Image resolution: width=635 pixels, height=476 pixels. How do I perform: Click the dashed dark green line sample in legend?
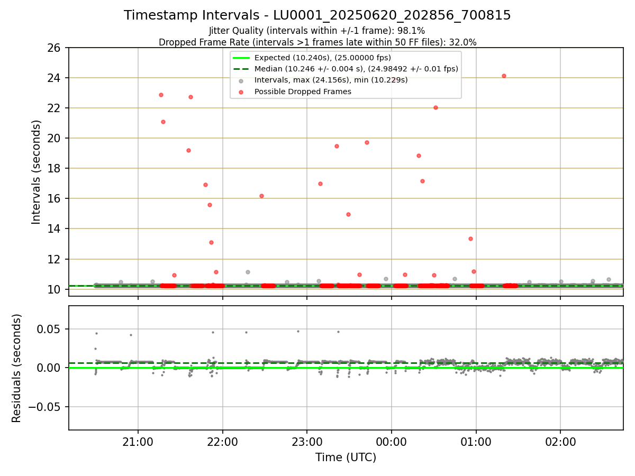(241, 69)
